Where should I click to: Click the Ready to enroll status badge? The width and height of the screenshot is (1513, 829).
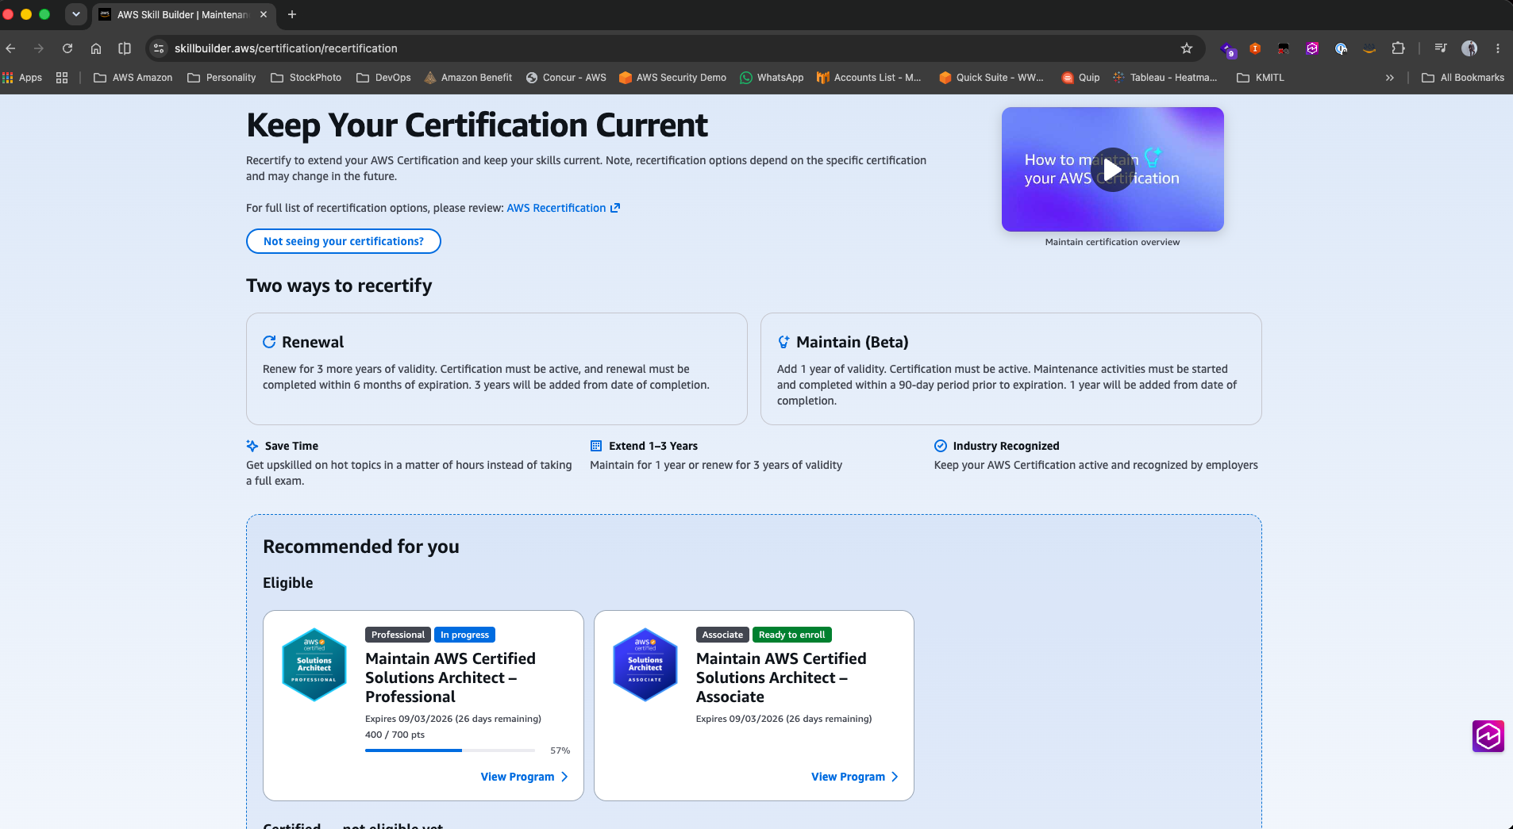tap(792, 635)
